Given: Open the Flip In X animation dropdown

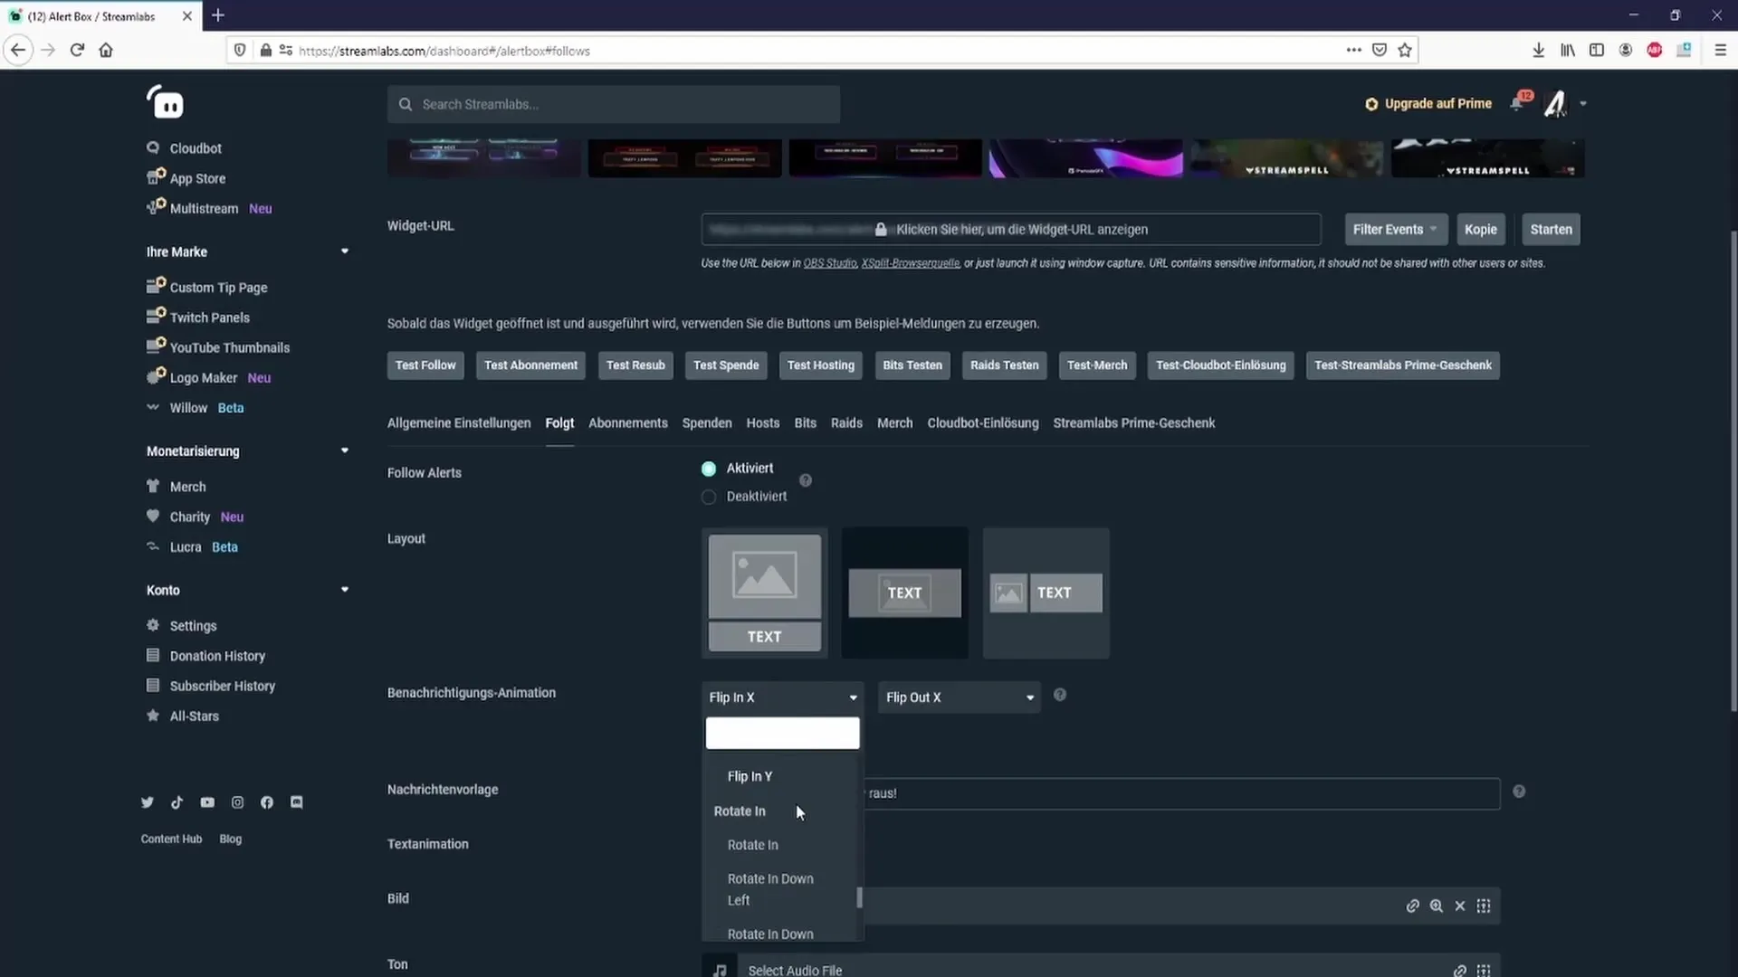Looking at the screenshot, I should tap(783, 697).
